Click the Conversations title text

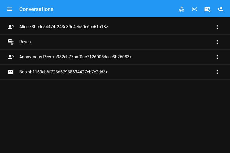(36, 9)
